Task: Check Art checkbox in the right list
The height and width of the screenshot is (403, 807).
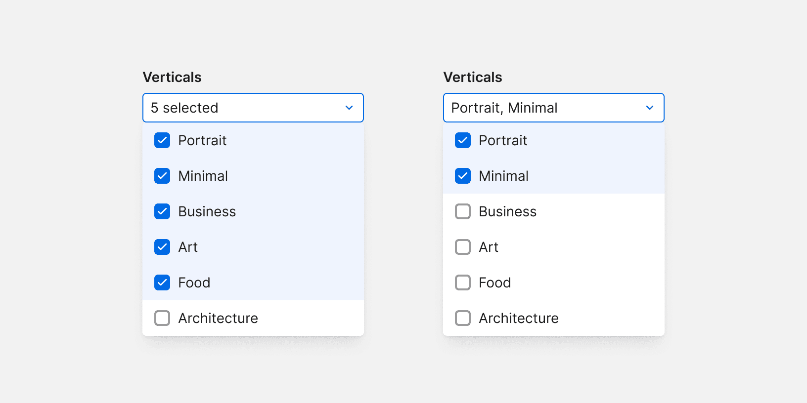Action: pyautogui.click(x=463, y=247)
